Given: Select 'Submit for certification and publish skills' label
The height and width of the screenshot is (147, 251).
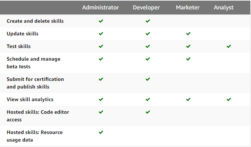Looking at the screenshot, I should tap(35, 83).
